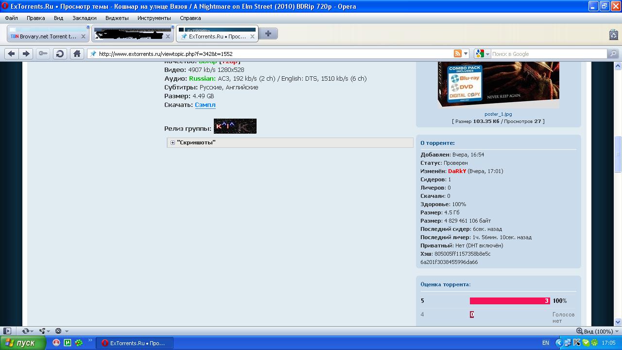Add a new browser tab
The width and height of the screenshot is (622, 350).
point(268,34)
